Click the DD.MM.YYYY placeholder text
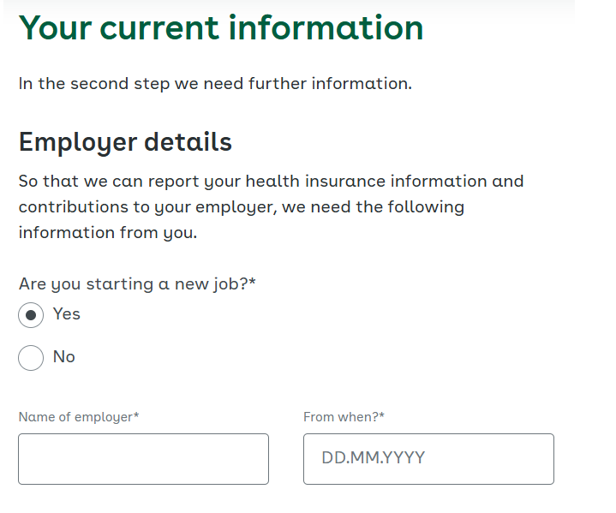616x513 pixels. point(374,458)
